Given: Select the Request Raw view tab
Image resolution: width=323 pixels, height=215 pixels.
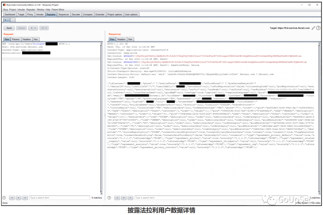Looking at the screenshot, I should click(x=7, y=39).
